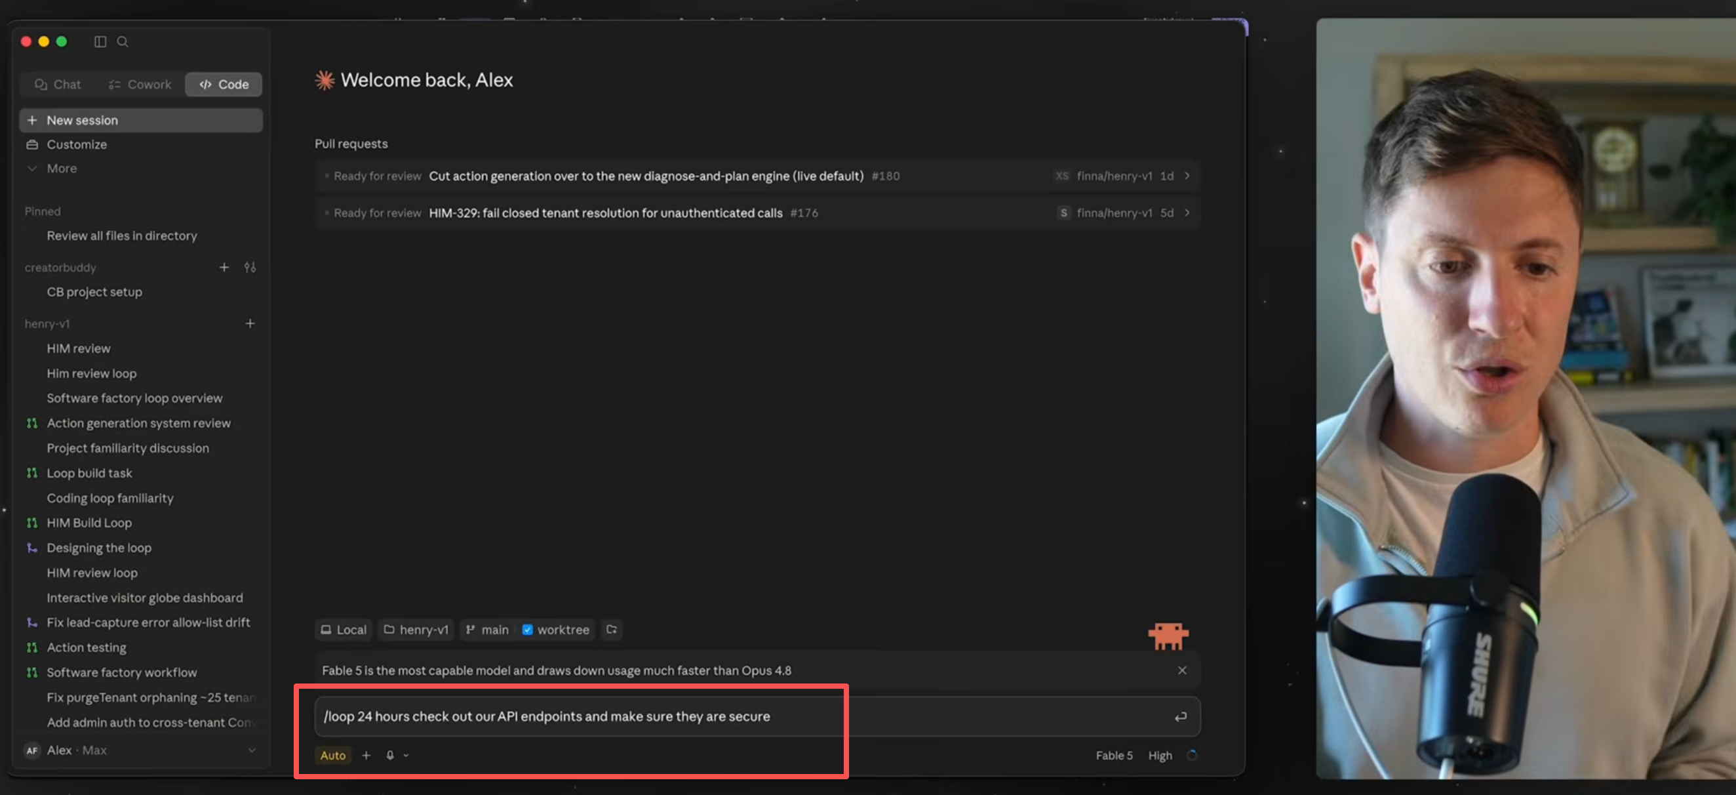Open the Action generation system review session
Image resolution: width=1736 pixels, height=795 pixels.
tap(138, 424)
